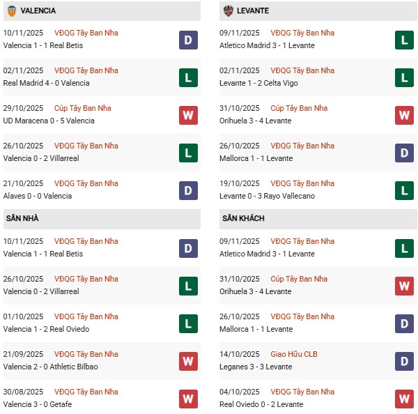Click the D badge for Valencia vs Real Betis

click(188, 40)
